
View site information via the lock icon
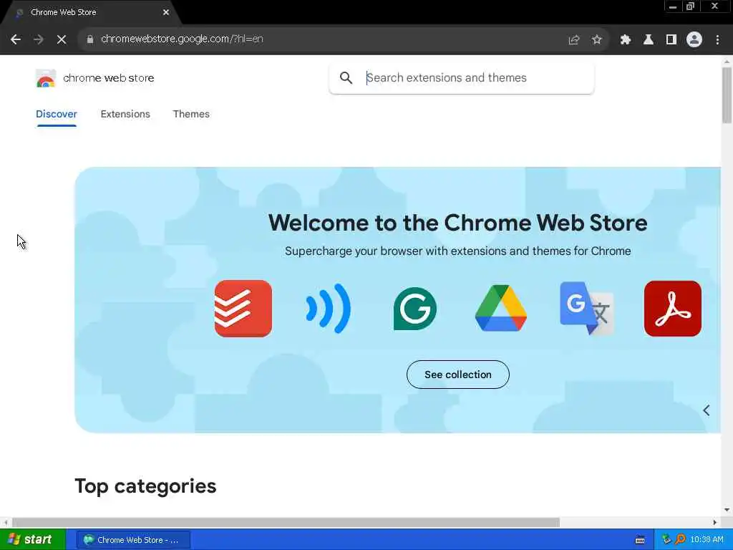(x=90, y=39)
